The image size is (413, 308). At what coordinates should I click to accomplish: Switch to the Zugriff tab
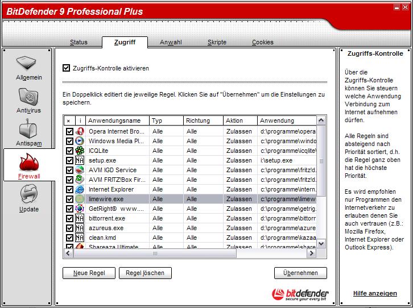125,42
